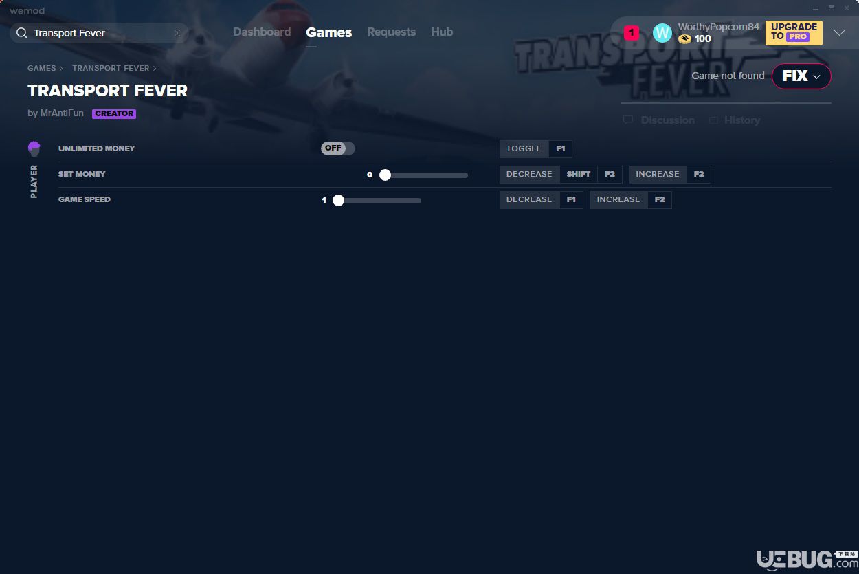This screenshot has width=859, height=574.
Task: Maximize the WeMod window
Action: click(831, 8)
